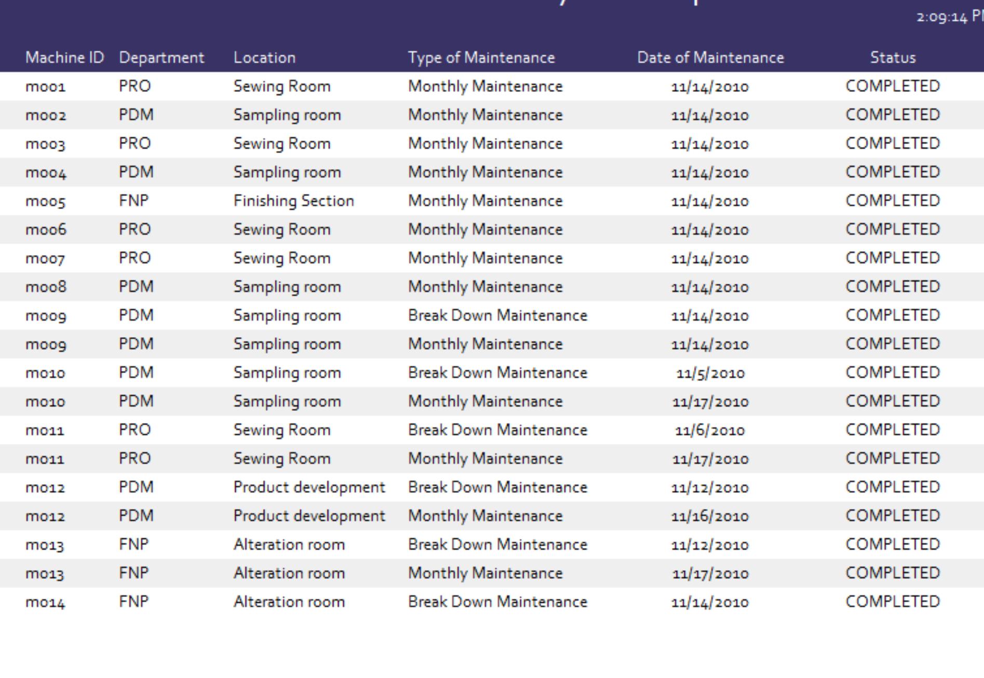984x678 pixels.
Task: Select the m007 machine ID cell
Action: [46, 258]
